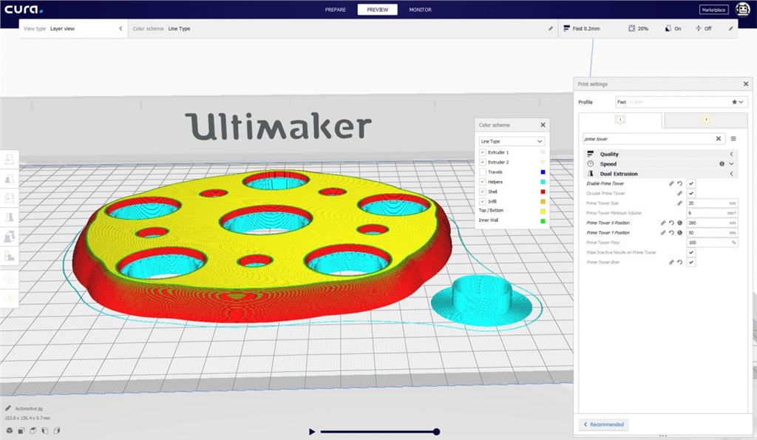The image size is (757, 440).
Task: Enable the Travels checkbox
Action: pos(483,172)
